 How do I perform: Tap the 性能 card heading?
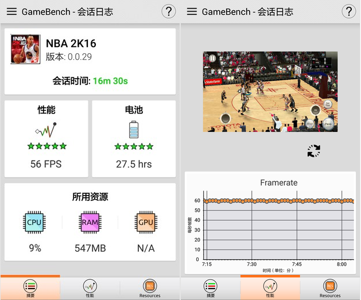coord(46,110)
